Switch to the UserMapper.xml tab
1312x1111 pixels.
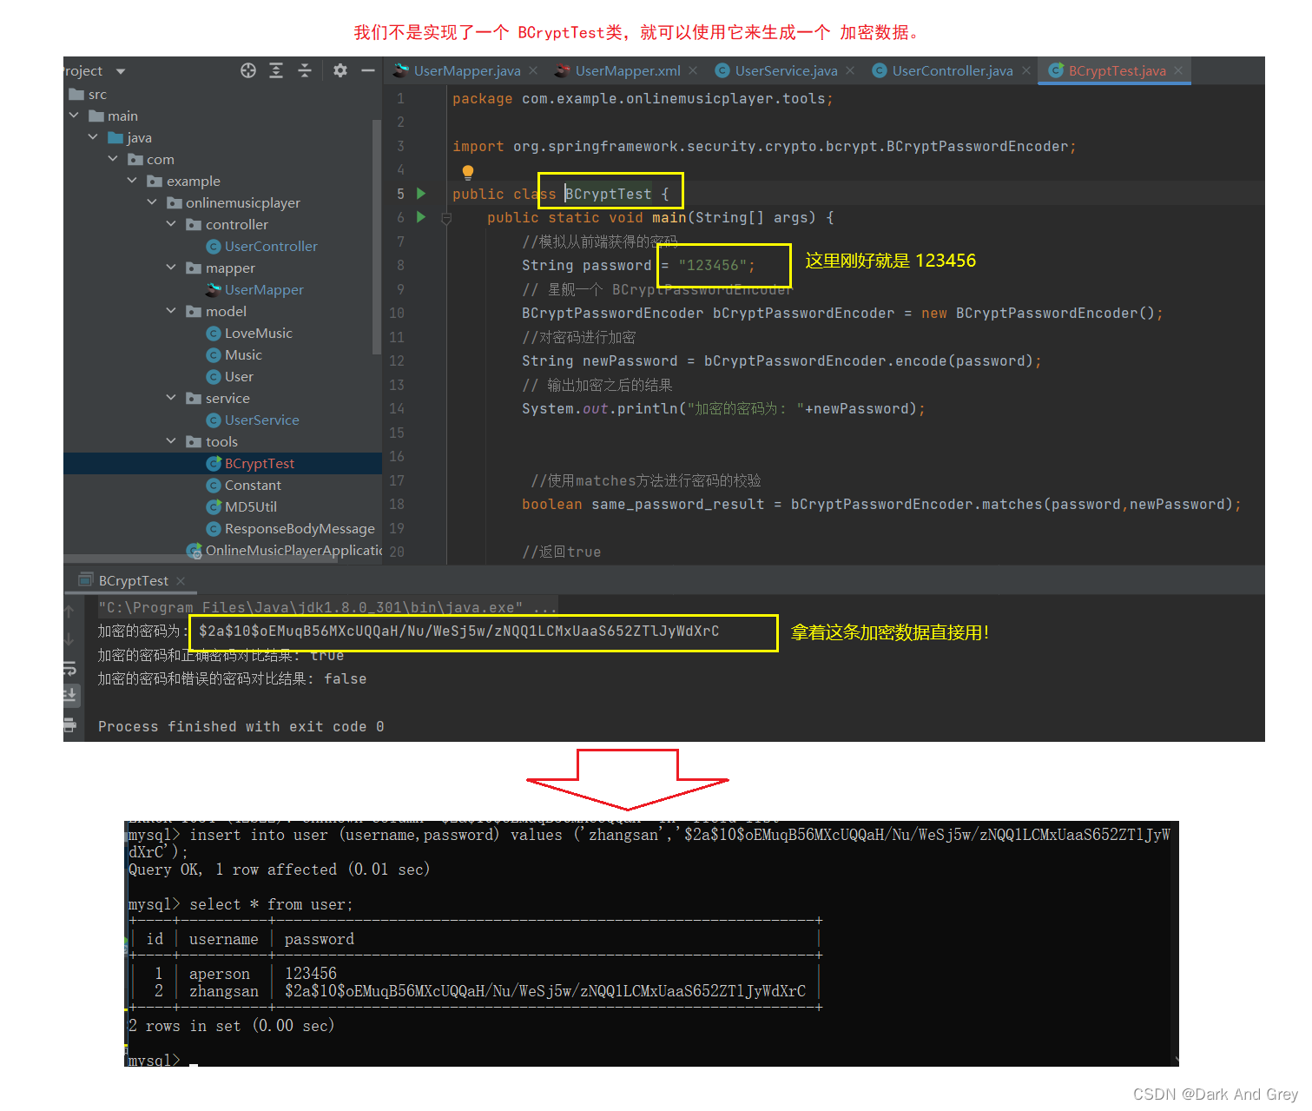point(628,70)
